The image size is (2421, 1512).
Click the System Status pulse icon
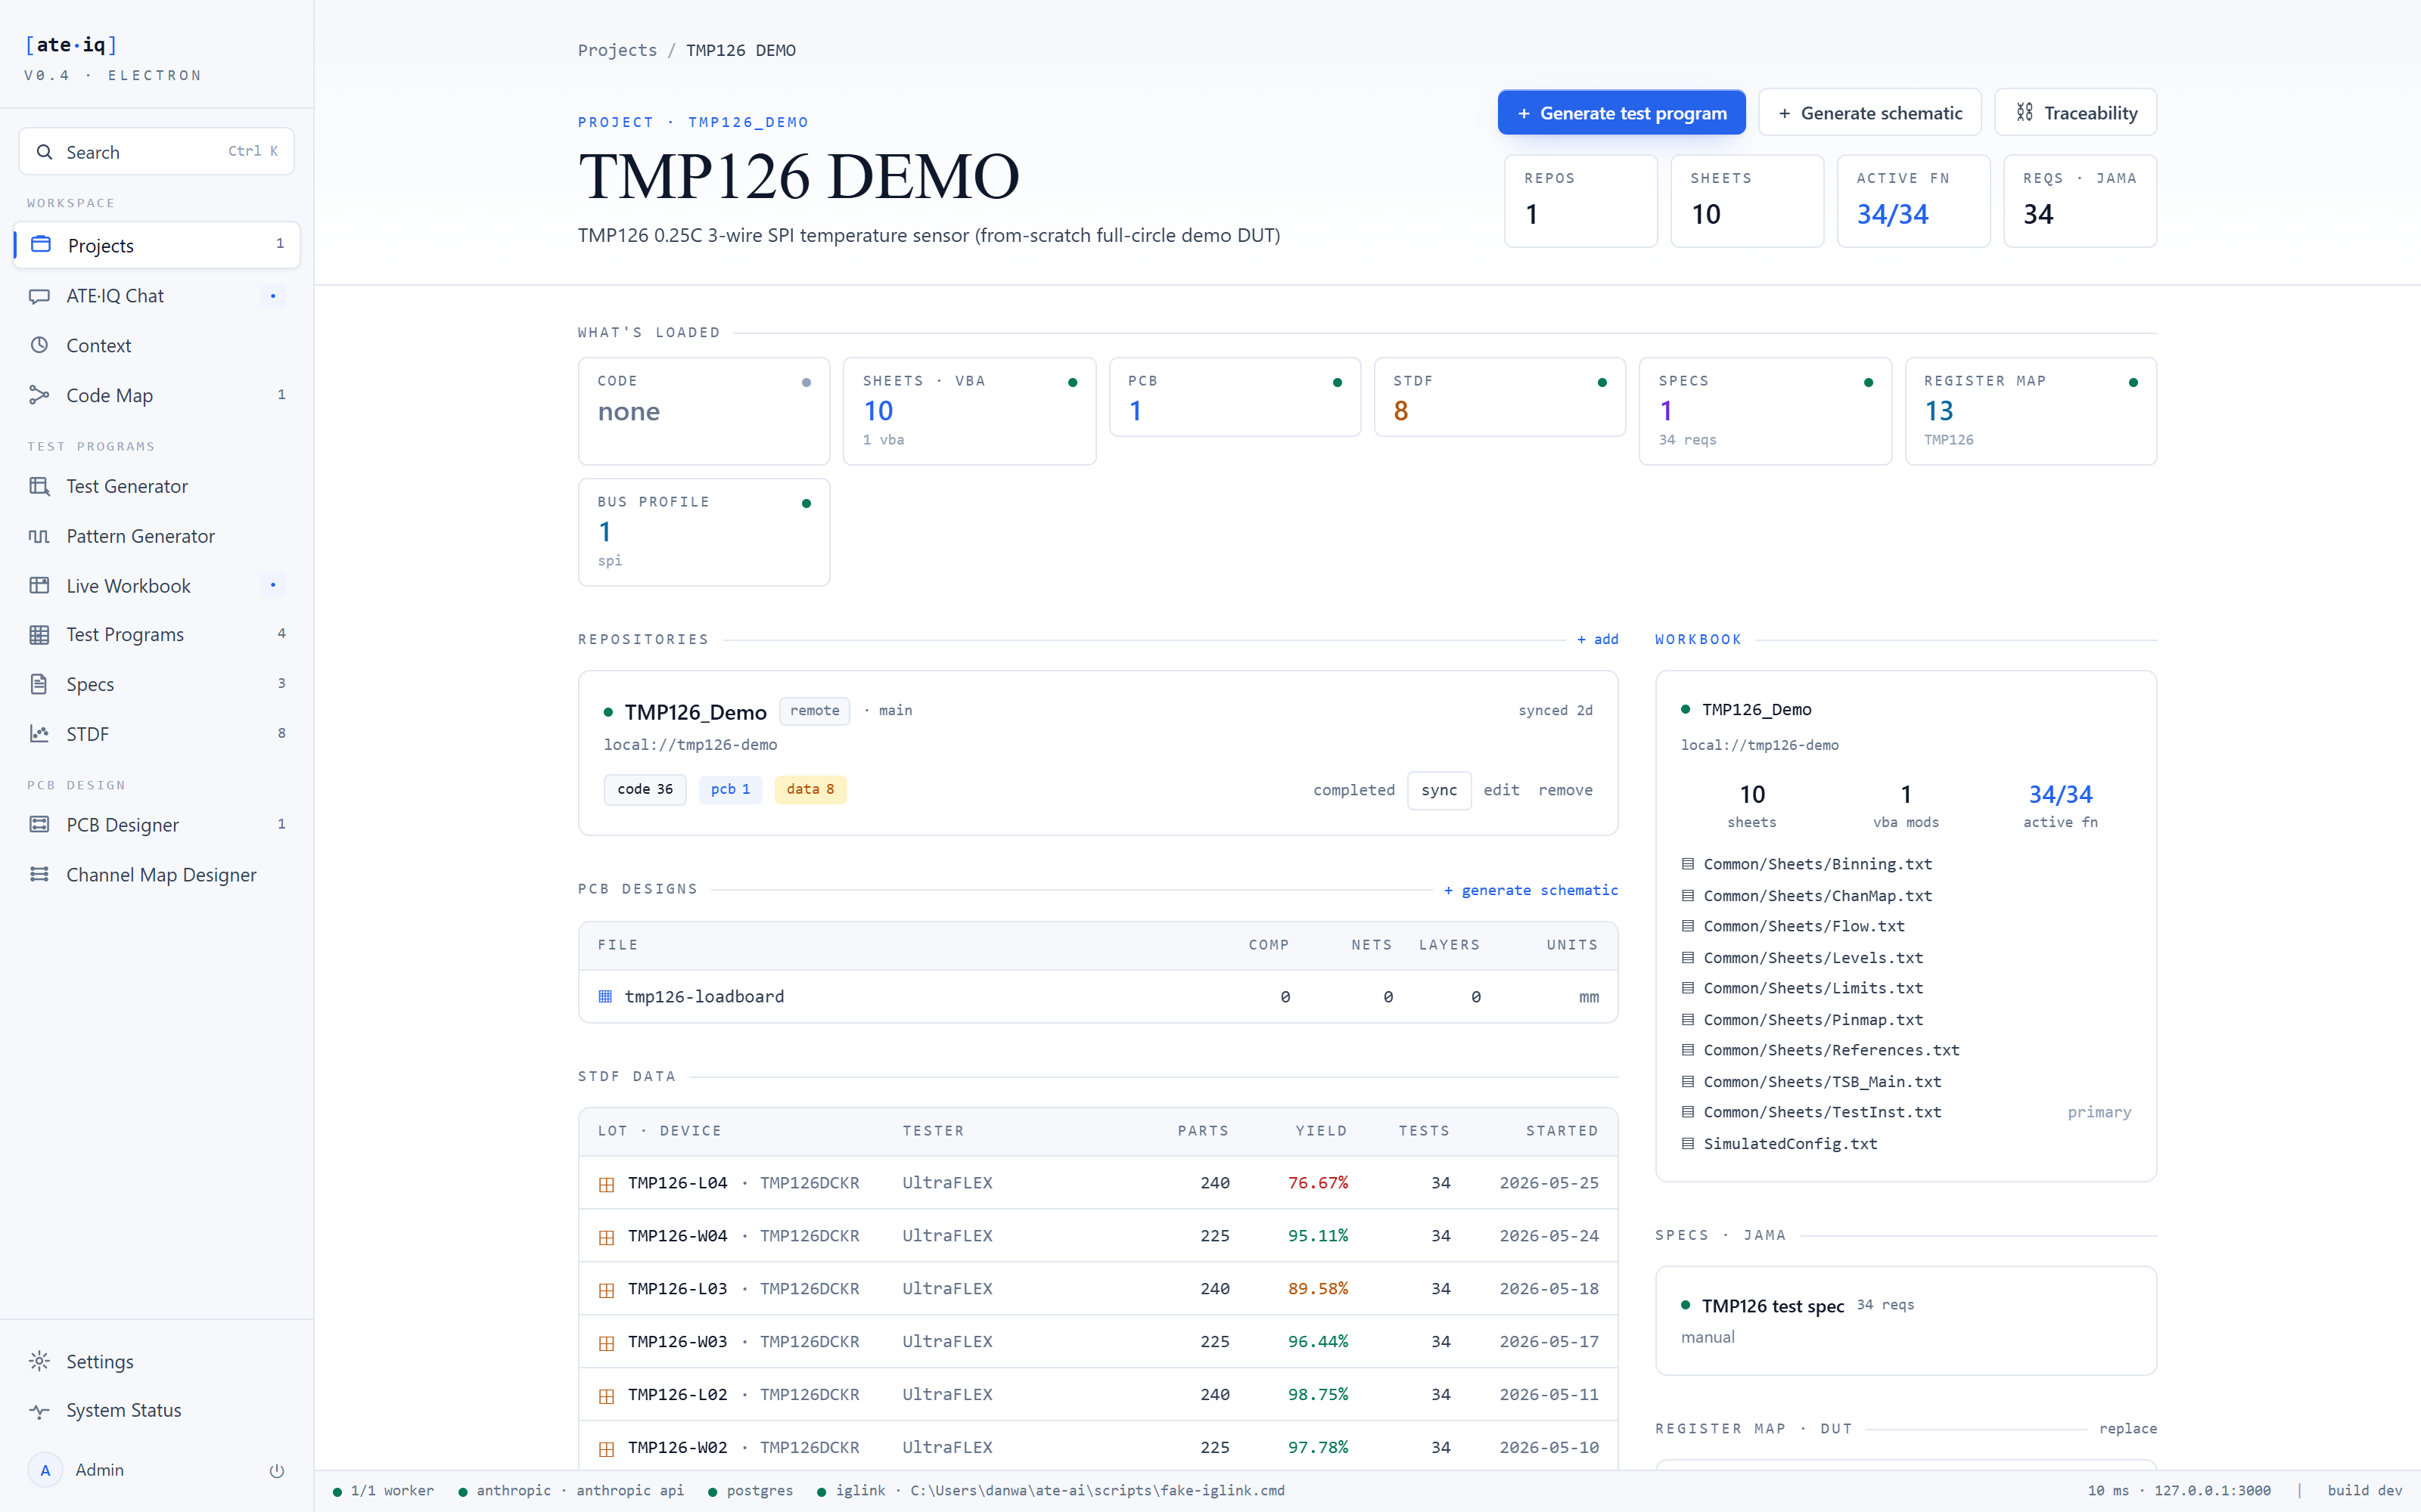[x=40, y=1411]
